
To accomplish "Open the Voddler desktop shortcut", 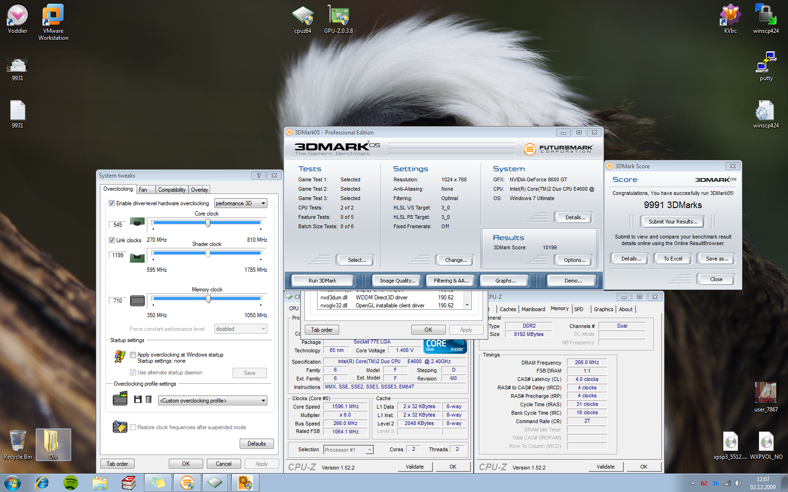I will click(17, 19).
